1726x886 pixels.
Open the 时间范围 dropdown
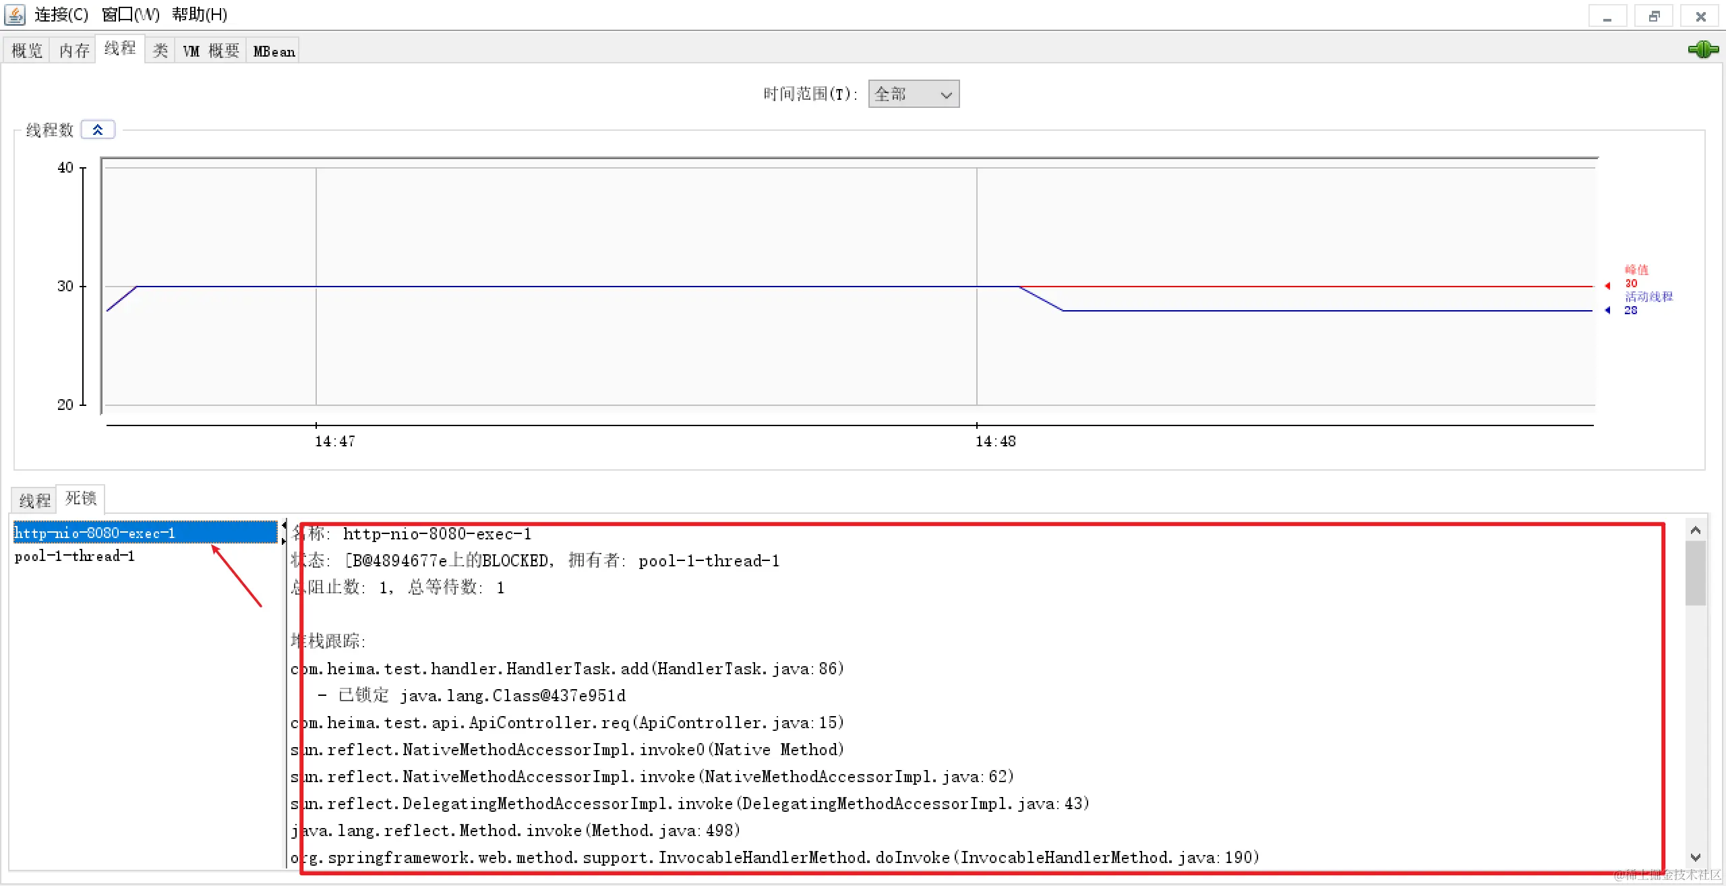[914, 94]
